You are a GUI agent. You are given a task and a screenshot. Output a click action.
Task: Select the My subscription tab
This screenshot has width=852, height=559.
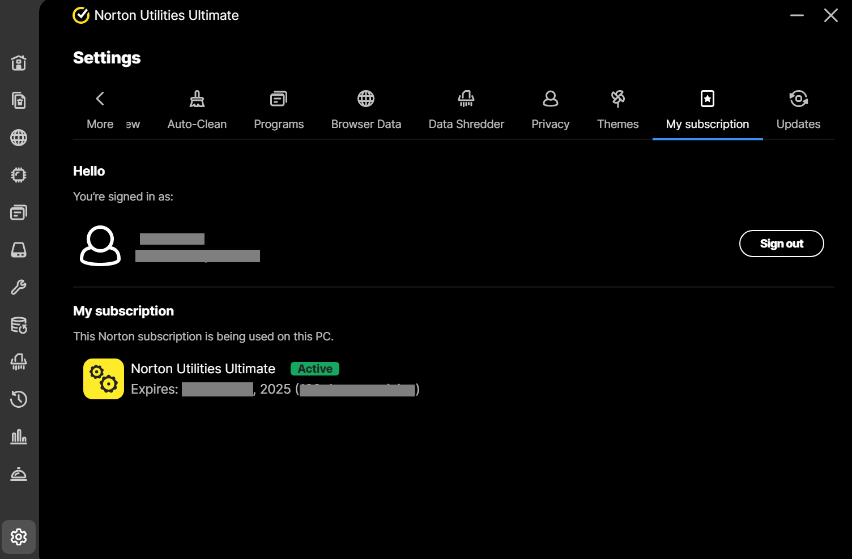tap(708, 111)
